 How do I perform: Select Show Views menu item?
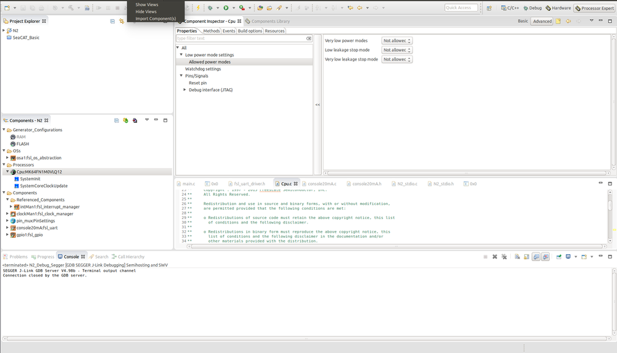[x=147, y=5]
